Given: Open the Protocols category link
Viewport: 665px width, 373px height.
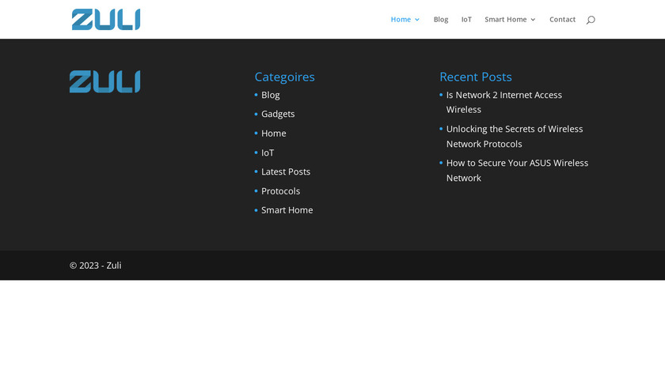Looking at the screenshot, I should coord(280,191).
